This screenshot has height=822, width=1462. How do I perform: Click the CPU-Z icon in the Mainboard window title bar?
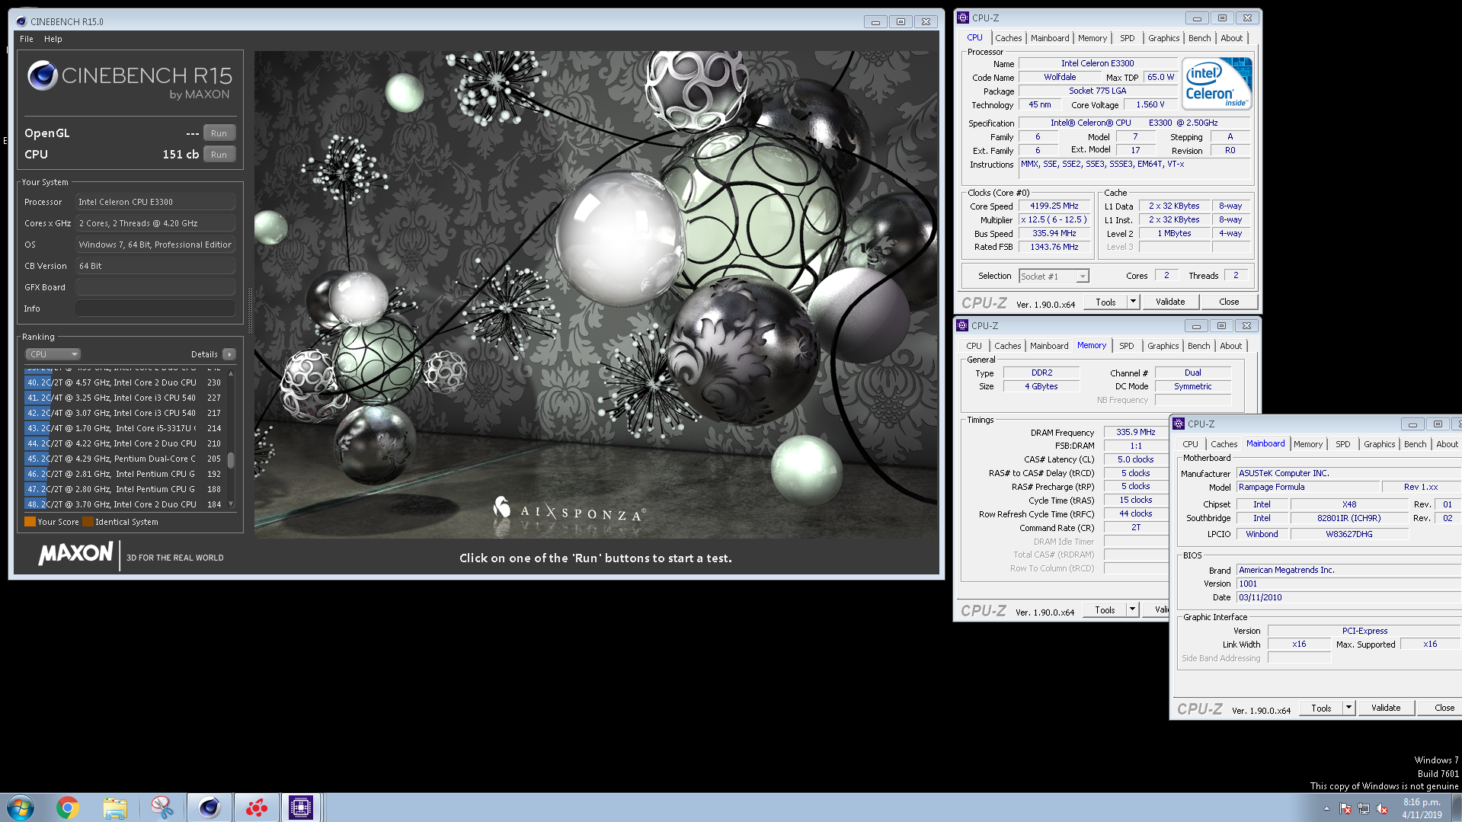click(x=1179, y=424)
